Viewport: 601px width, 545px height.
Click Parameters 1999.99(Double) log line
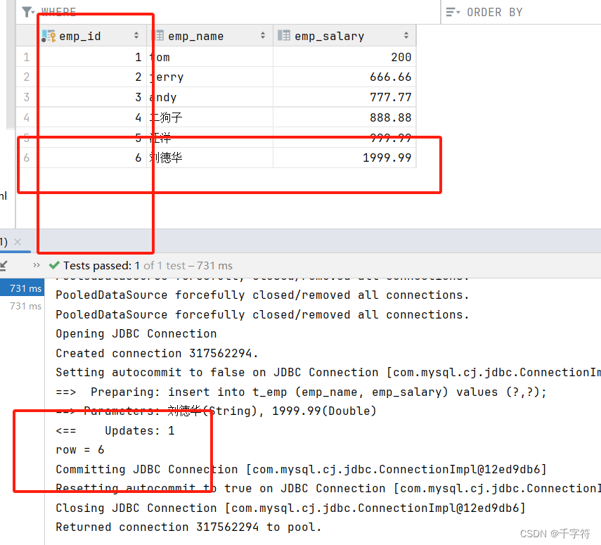[217, 411]
